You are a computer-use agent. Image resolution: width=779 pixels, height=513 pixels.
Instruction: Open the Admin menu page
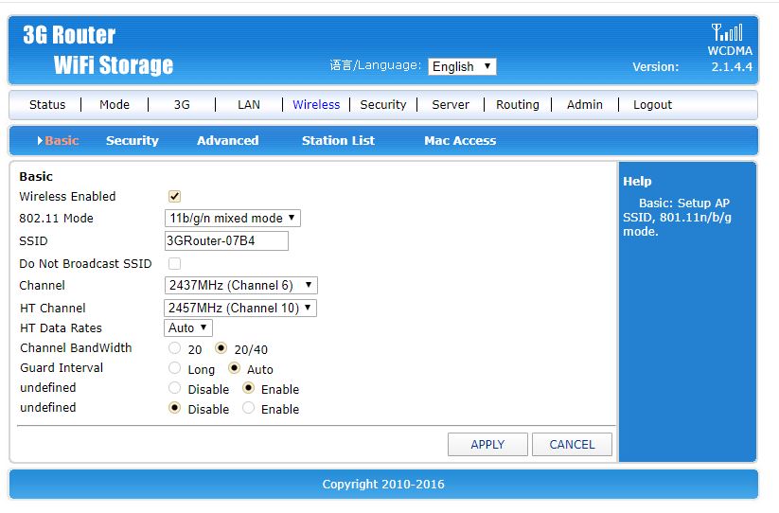pyautogui.click(x=584, y=105)
